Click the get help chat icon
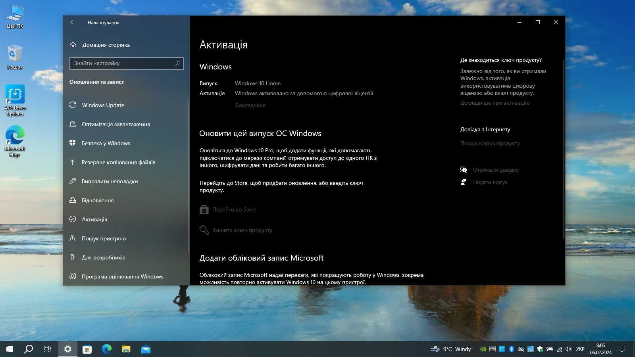Screen dimensions: 635x357 click(x=464, y=170)
